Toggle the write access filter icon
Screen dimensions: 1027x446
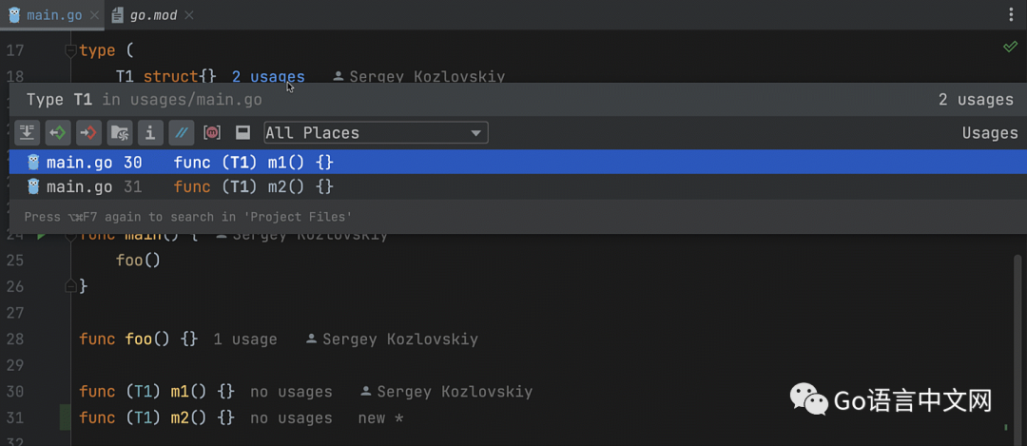[x=88, y=133]
